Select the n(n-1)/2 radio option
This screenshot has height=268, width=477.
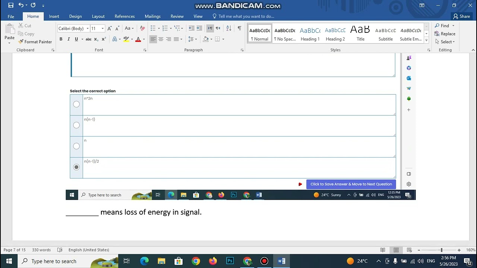click(x=76, y=167)
